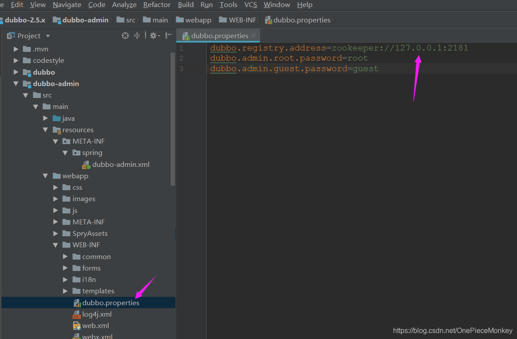Click the dubbo-admin.xml spring file icon
This screenshot has width=517, height=339.
click(86, 165)
